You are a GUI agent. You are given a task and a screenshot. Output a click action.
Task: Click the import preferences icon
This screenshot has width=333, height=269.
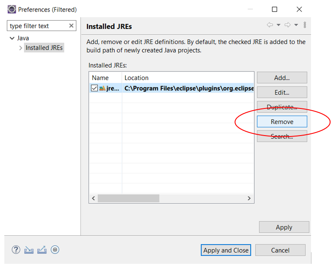(x=29, y=250)
